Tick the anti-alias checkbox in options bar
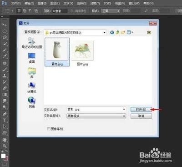Image resolution: width=182 pixels, height=167 pixels. 71,11
